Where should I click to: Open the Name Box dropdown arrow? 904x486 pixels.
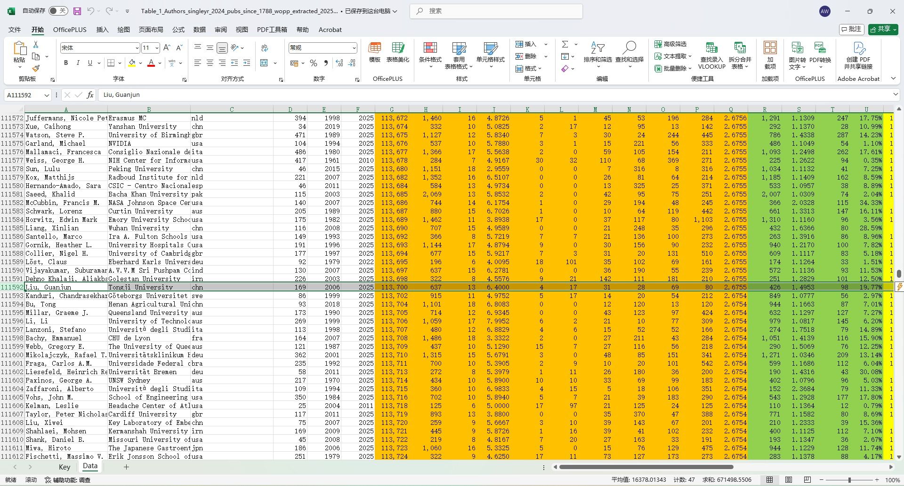pos(47,95)
